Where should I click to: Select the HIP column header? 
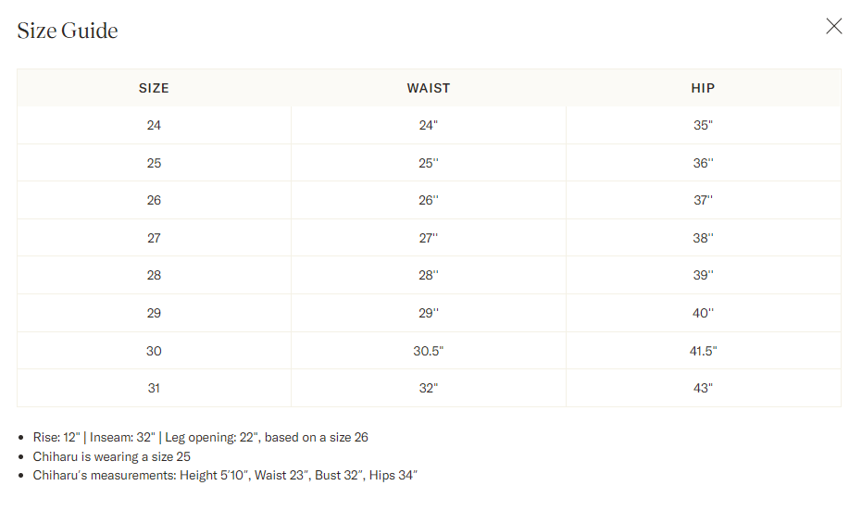tap(703, 88)
